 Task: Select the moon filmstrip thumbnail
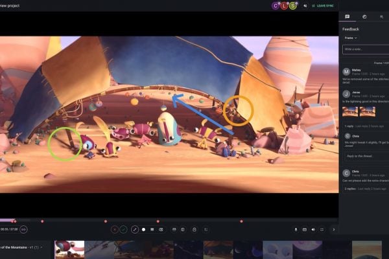tap(307, 250)
